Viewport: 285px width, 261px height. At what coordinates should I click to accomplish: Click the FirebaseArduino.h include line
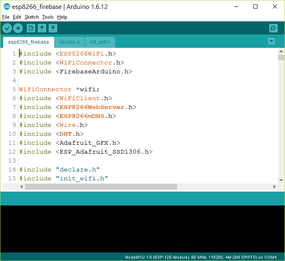pyautogui.click(x=76, y=71)
